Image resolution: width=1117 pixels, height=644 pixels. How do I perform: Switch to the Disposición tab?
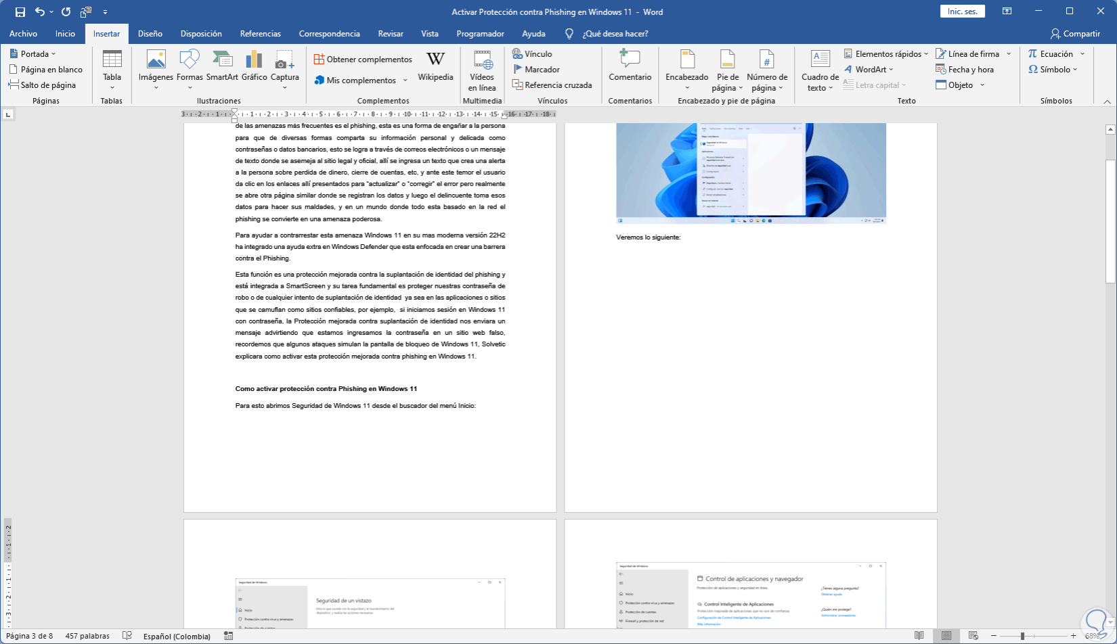[x=201, y=34]
